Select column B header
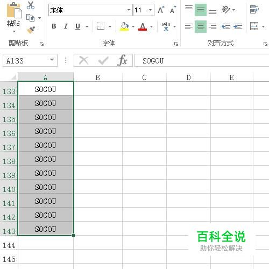Screen dimensions: 269x269 [98, 77]
